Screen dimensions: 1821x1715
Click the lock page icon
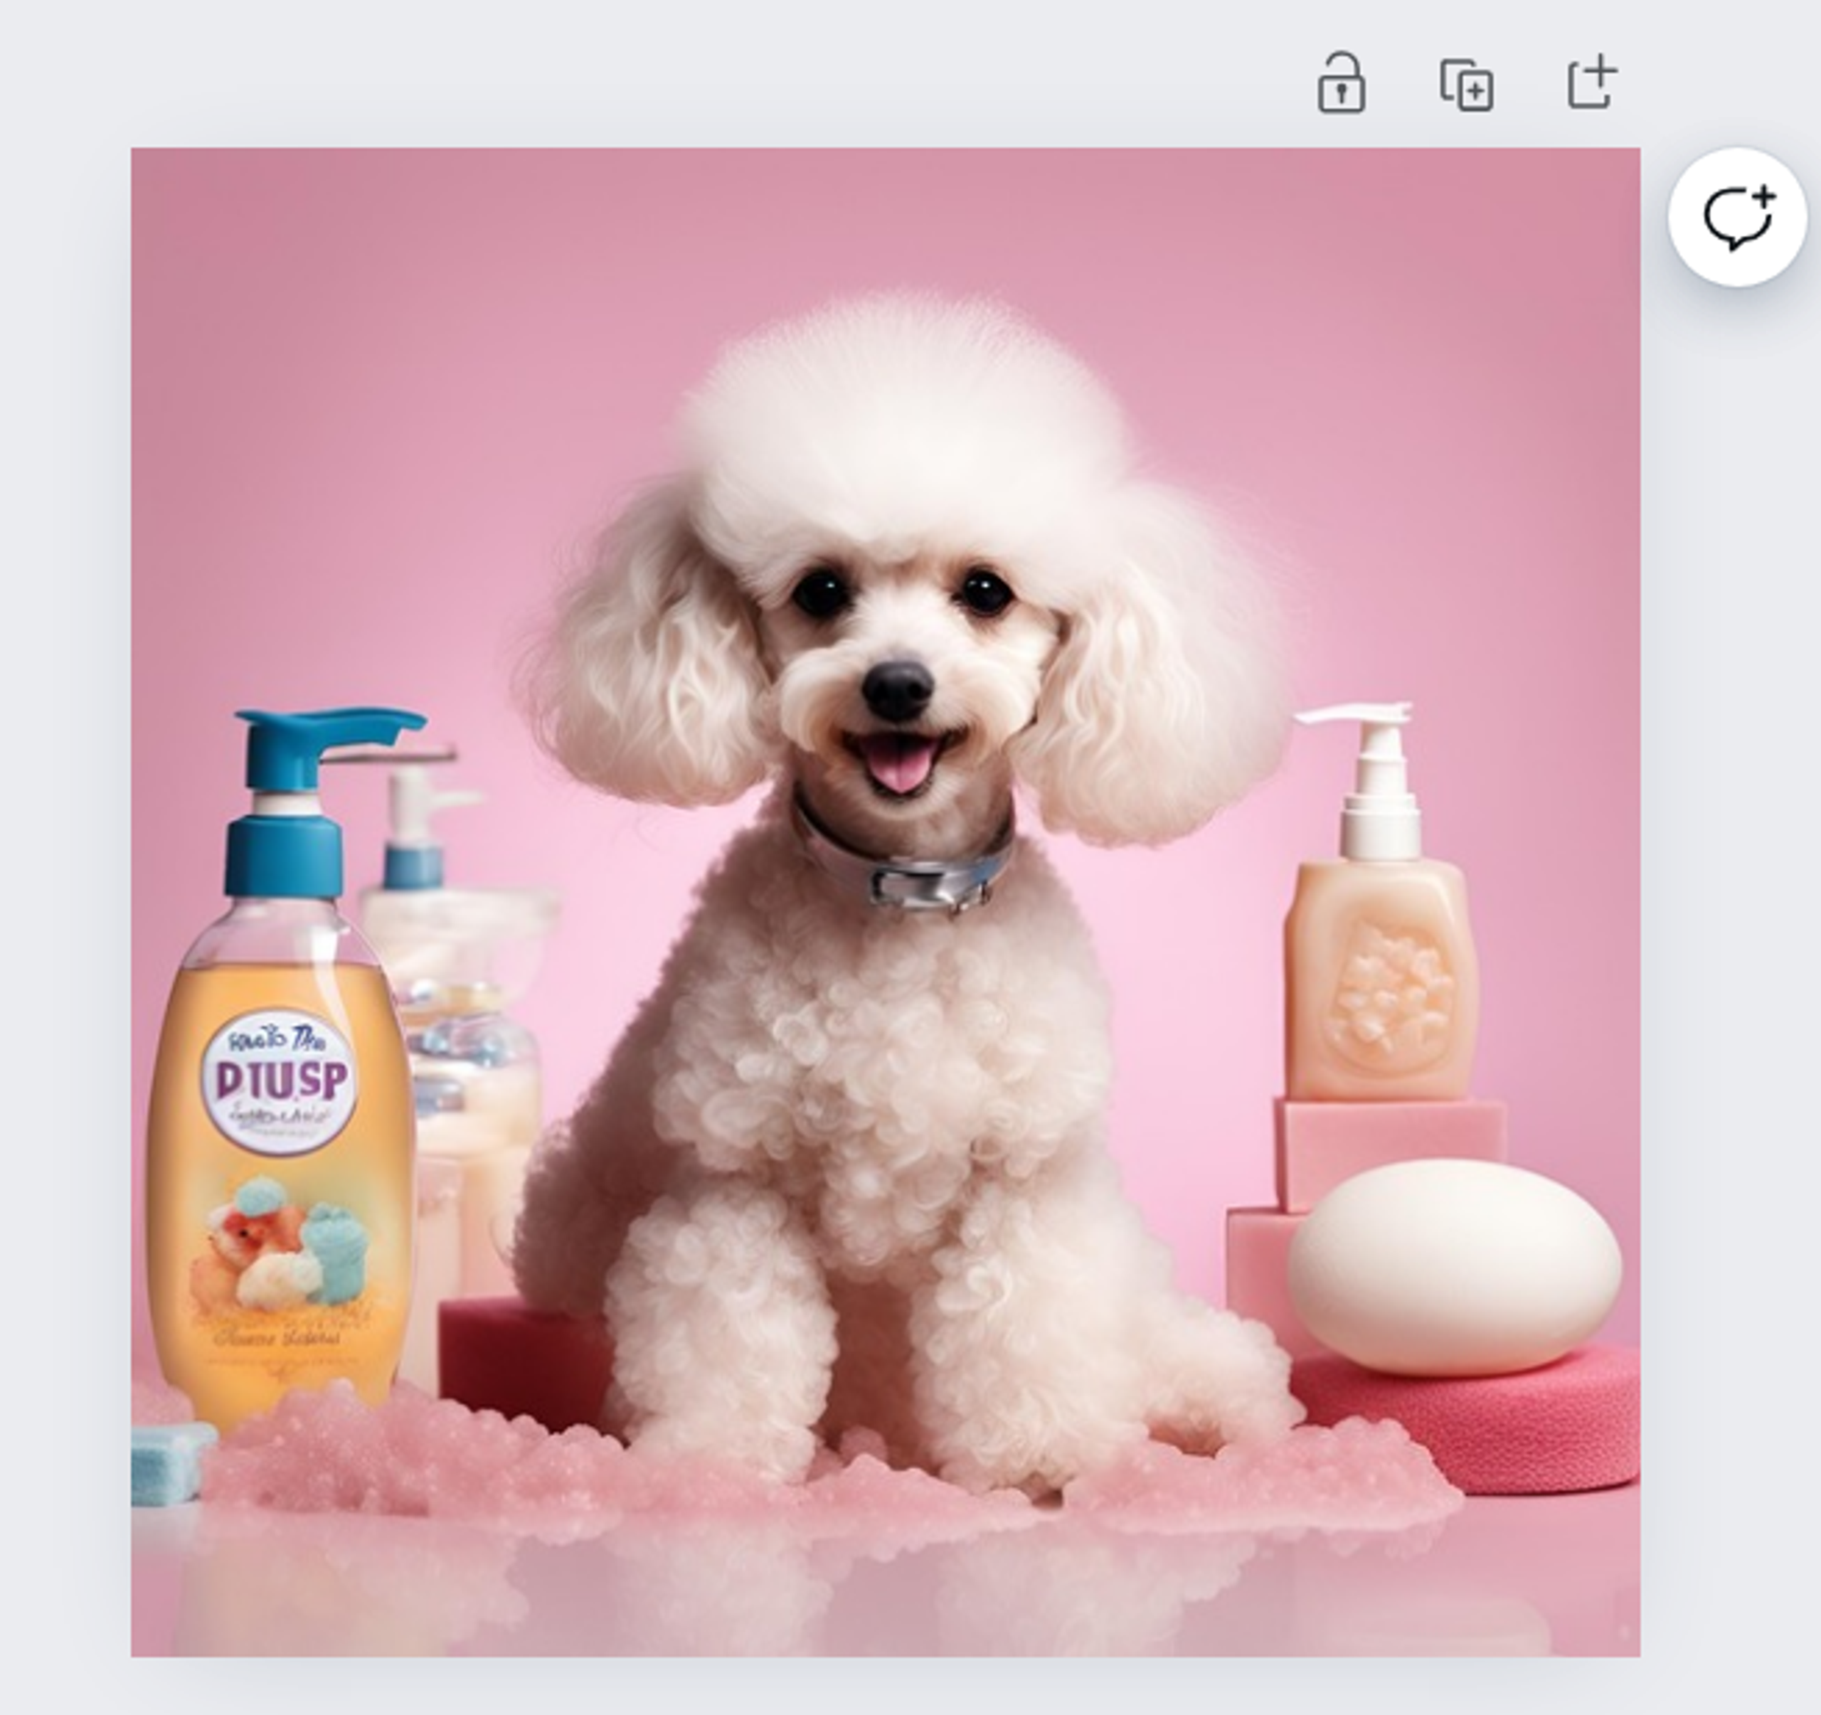pos(1341,83)
